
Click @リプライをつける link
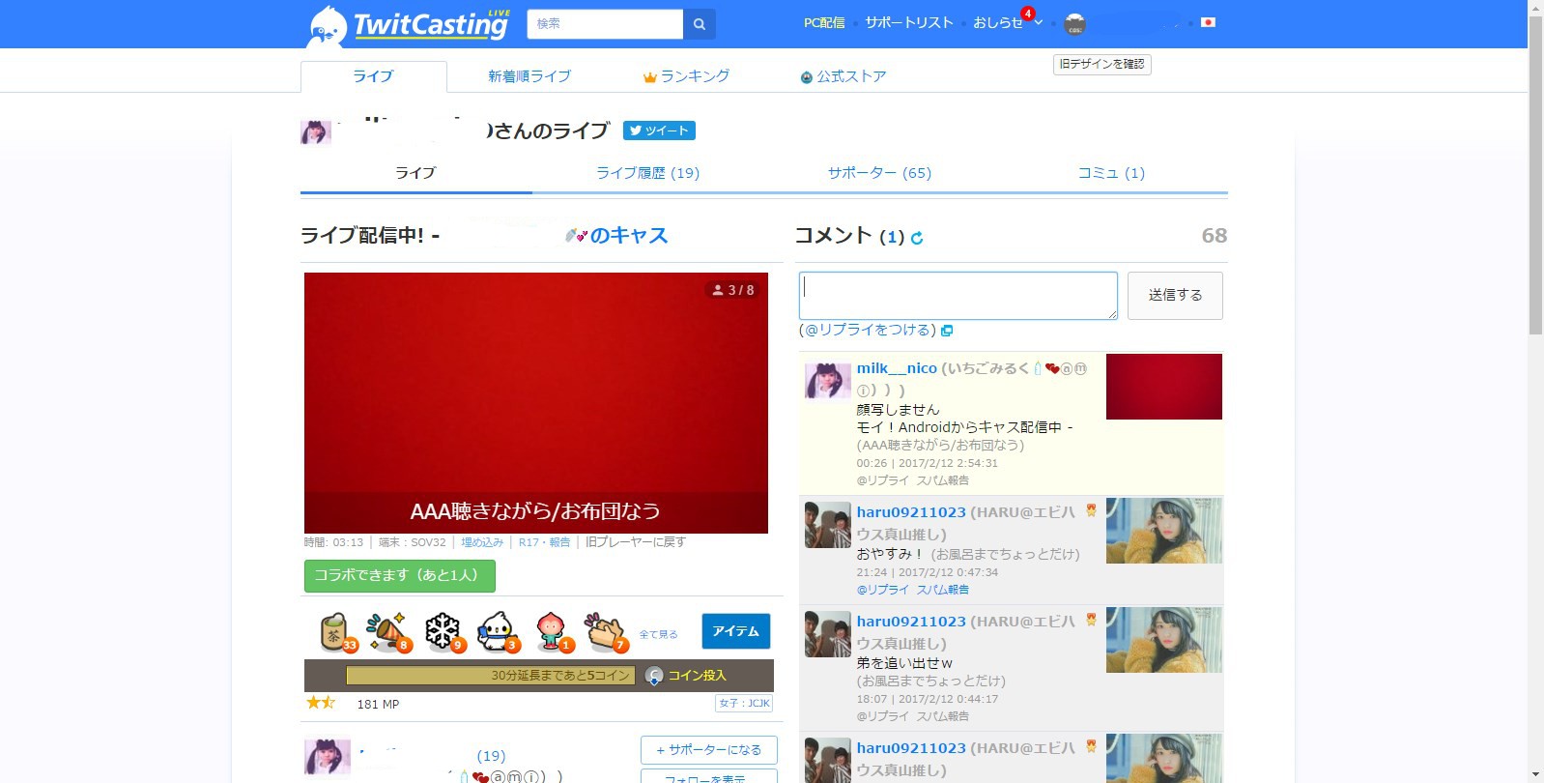click(x=868, y=330)
